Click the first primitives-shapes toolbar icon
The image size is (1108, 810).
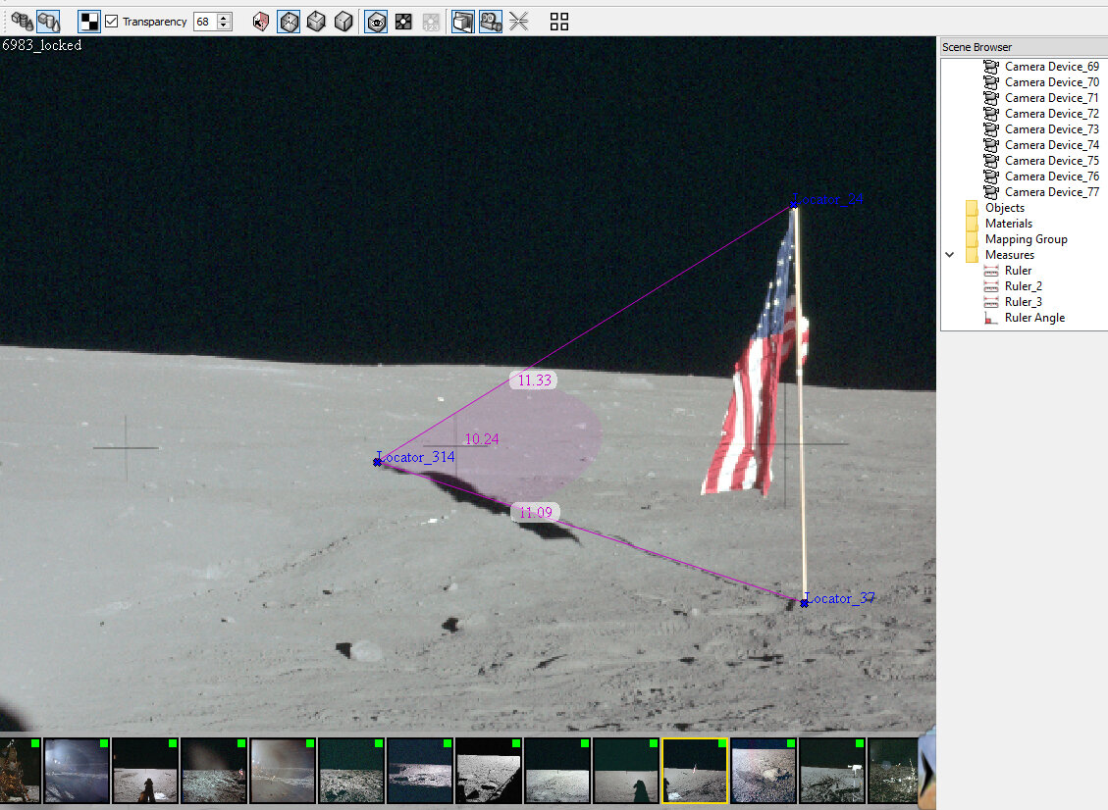click(x=22, y=22)
